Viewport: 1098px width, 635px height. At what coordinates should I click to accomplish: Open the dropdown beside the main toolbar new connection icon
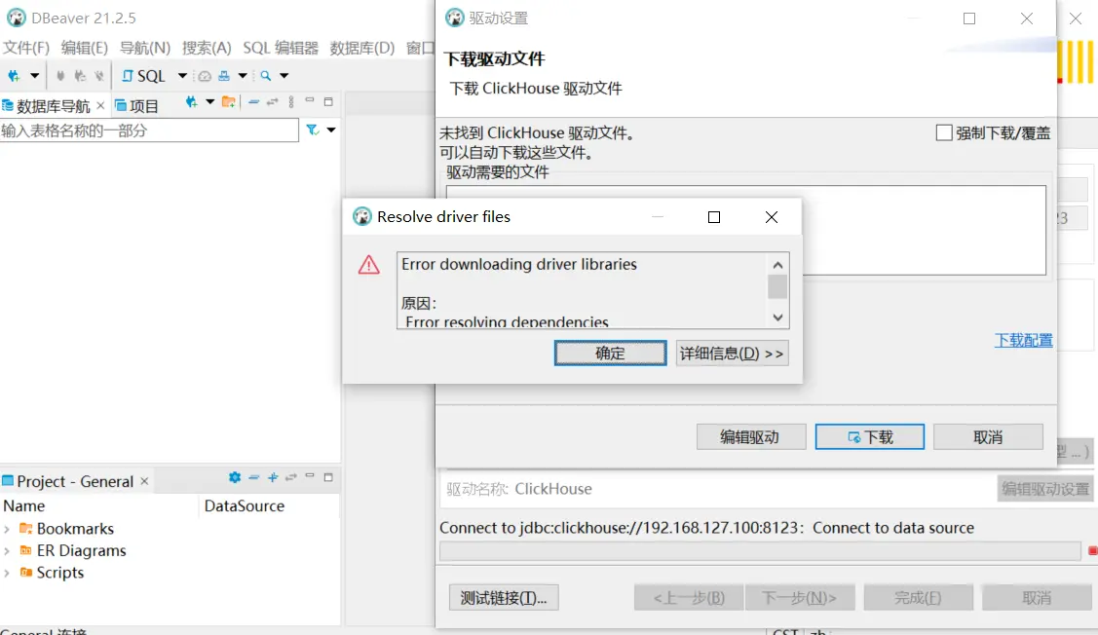coord(34,76)
